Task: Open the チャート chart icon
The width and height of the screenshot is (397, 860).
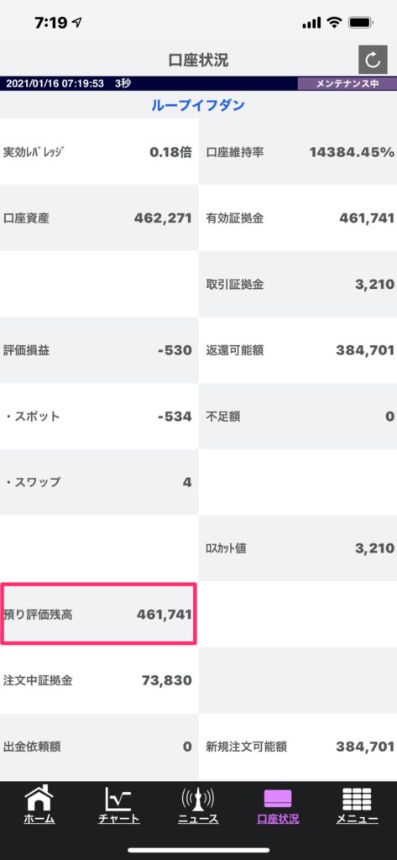Action: point(119,805)
